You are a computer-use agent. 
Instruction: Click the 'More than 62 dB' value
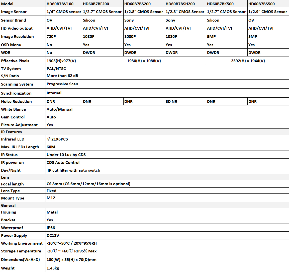tap(62, 76)
